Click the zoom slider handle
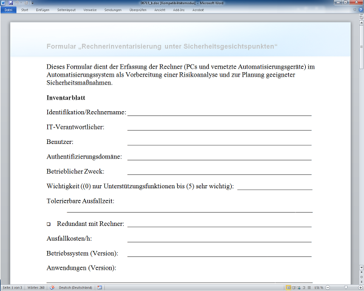Viewport: 364px width, 291px height. 347,287
